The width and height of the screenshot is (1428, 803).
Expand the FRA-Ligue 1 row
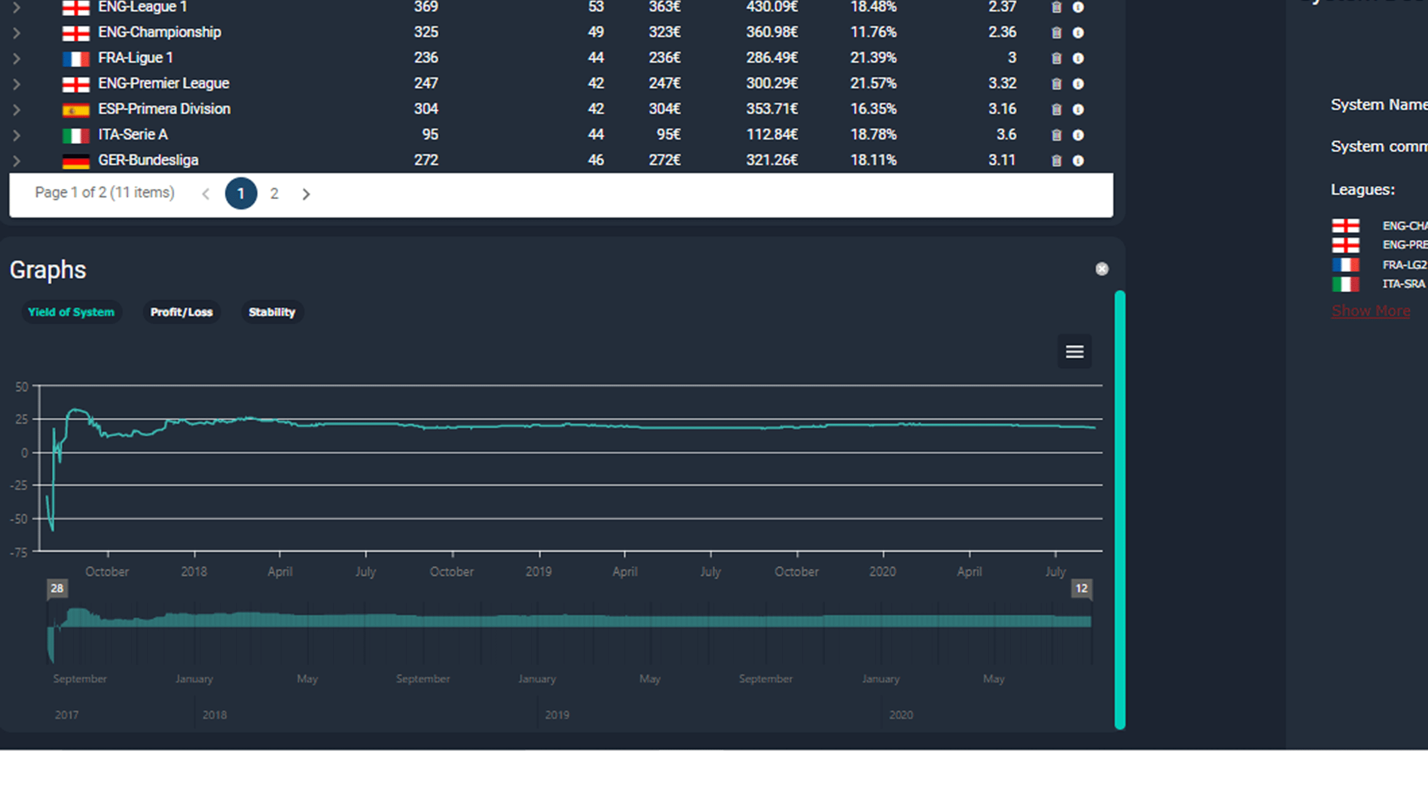[x=17, y=58]
